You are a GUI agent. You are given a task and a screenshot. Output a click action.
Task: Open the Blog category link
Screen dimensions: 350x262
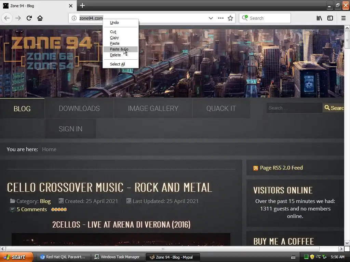point(45,201)
